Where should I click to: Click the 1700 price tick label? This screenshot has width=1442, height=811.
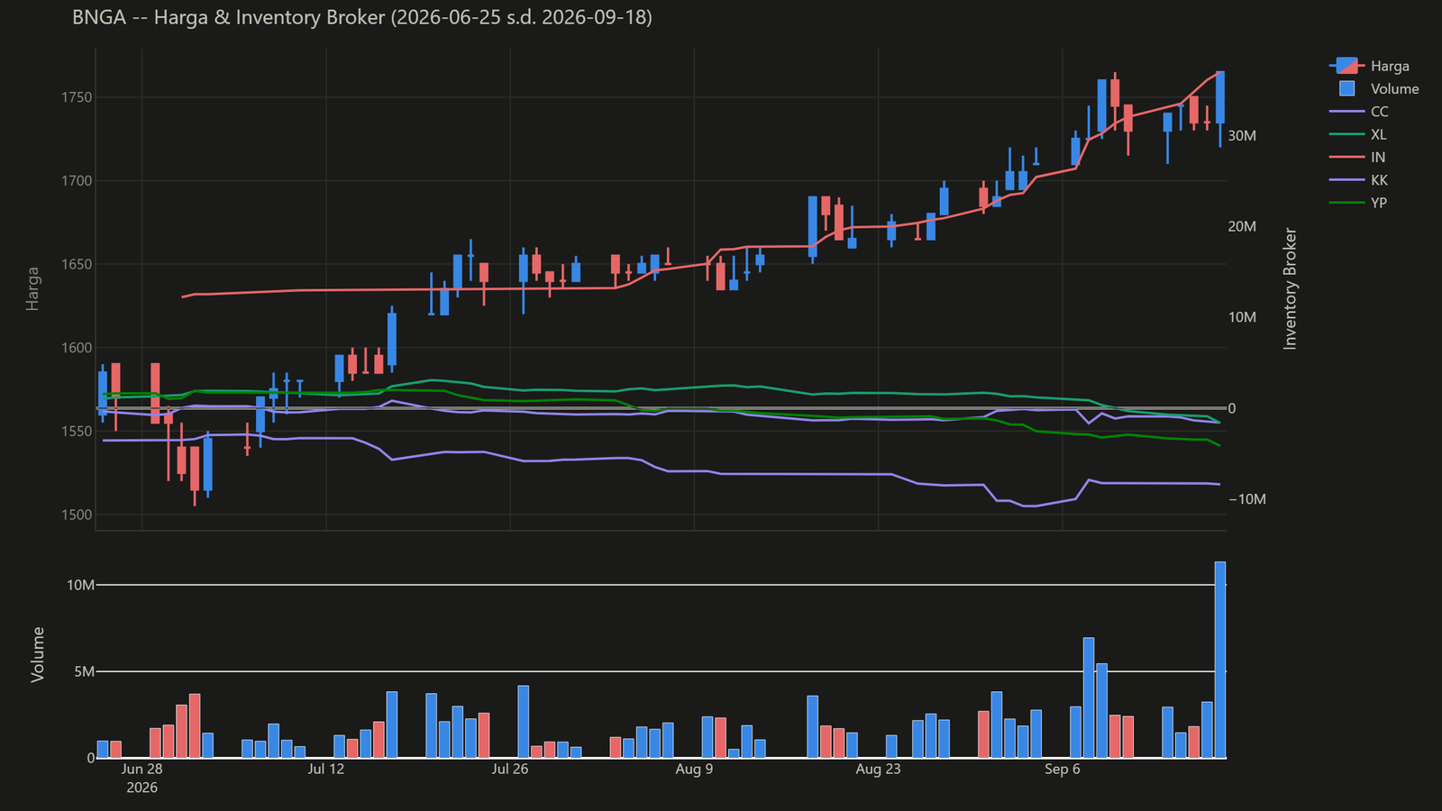point(75,181)
